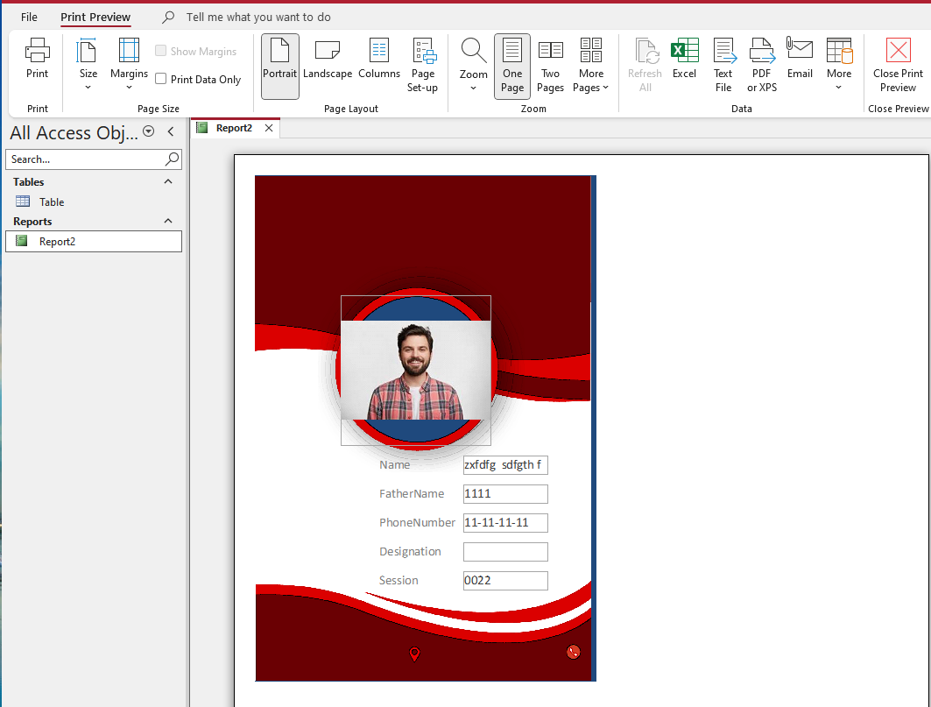Click Close Print Preview button

(898, 66)
